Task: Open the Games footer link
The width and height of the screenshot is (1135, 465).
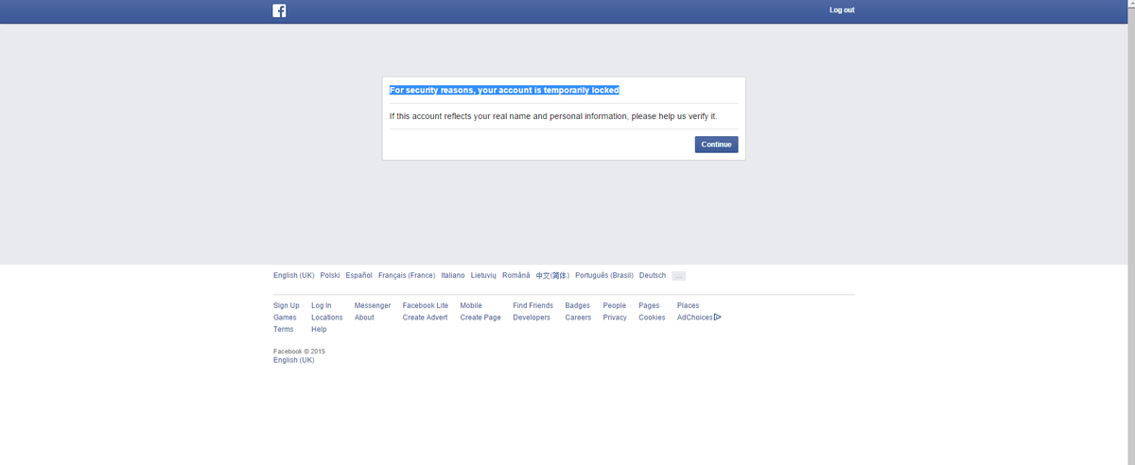Action: point(285,318)
